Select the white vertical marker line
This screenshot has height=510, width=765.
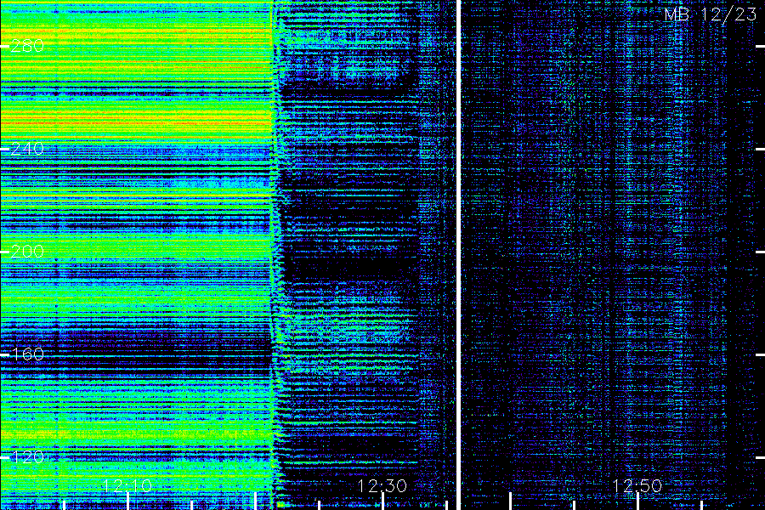click(x=459, y=255)
